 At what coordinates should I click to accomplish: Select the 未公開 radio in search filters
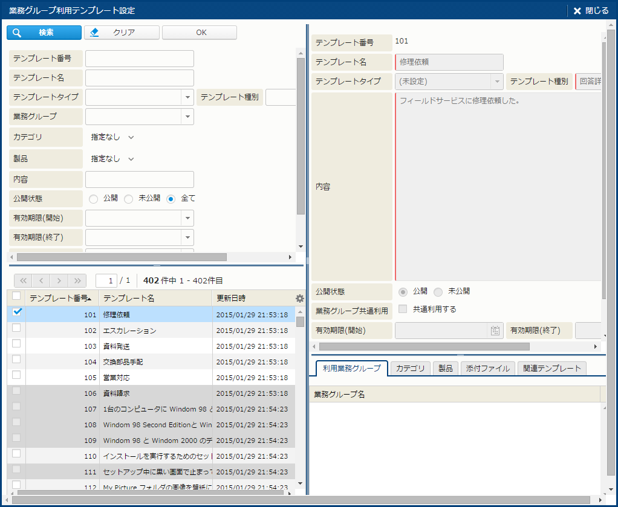(129, 199)
